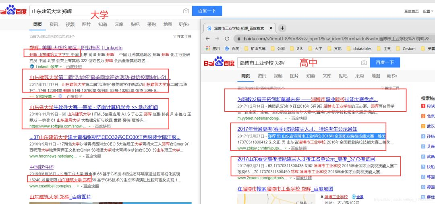Click 百度一下 button in Chrome window
This screenshot has width=435, height=204.
pos(385,62)
